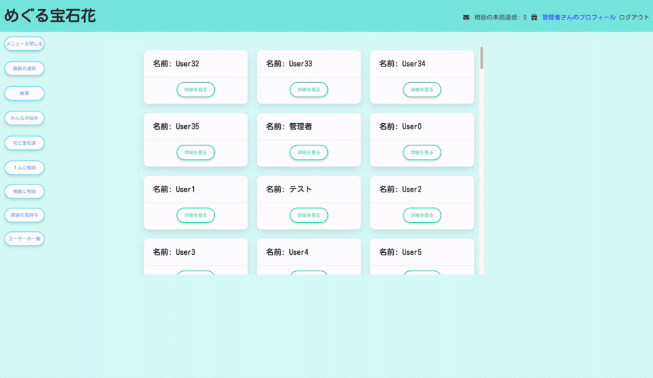653x378 pixels.
Task: Click the めぐる宝石花 site title
Action: point(50,16)
